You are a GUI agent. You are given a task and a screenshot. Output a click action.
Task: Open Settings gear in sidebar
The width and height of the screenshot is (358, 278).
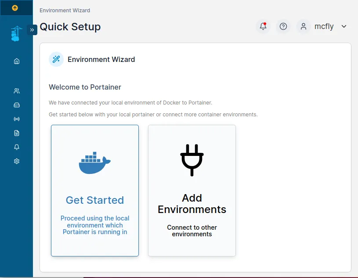[17, 161]
